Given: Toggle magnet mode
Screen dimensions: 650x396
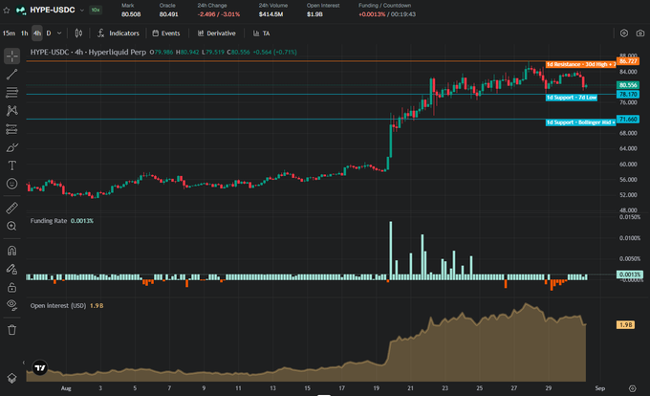Looking at the screenshot, I should pyautogui.click(x=12, y=251).
